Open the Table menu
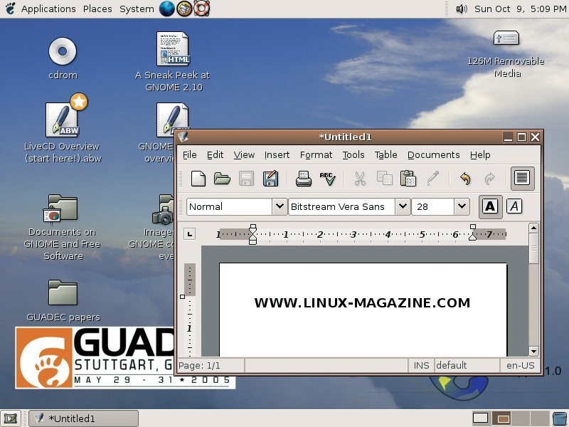Image resolution: width=569 pixels, height=427 pixels. coord(385,155)
